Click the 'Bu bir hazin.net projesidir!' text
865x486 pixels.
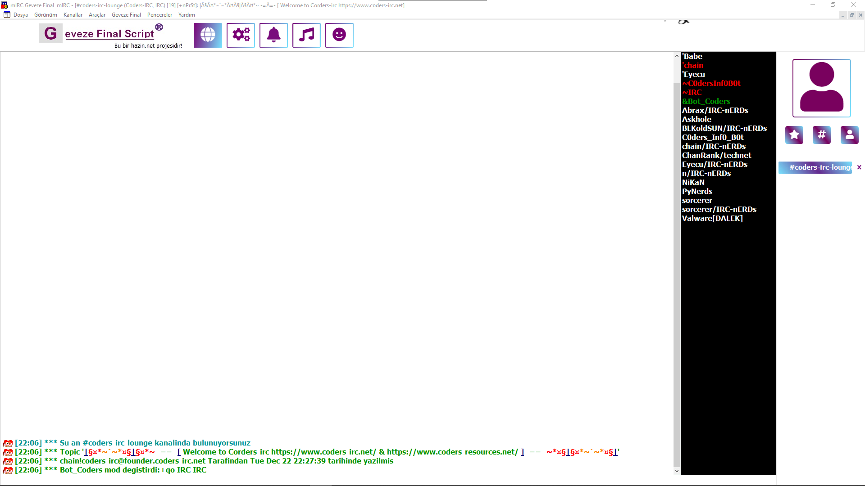click(148, 46)
